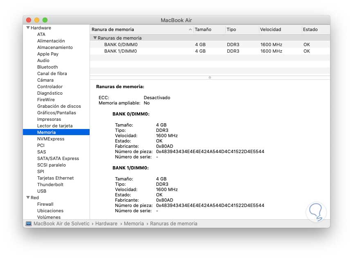Select SPI in the list
Image resolution: width=353 pixels, height=258 pixels.
click(x=40, y=171)
